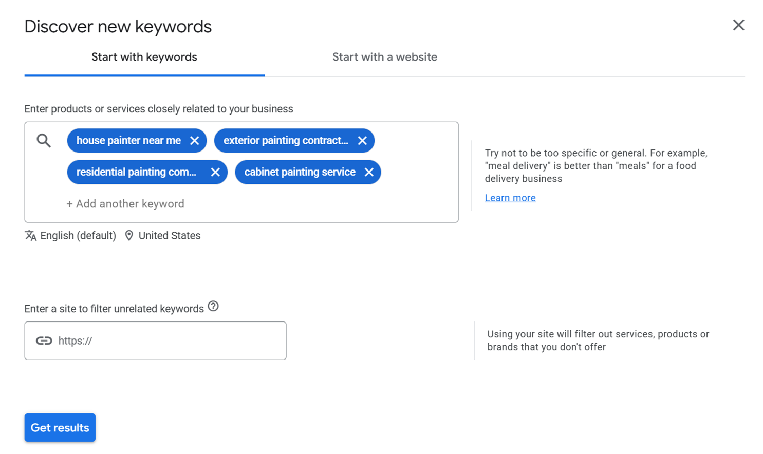Switch to Start with keywords tab
Image resolution: width=763 pixels, height=454 pixels.
[x=144, y=57]
